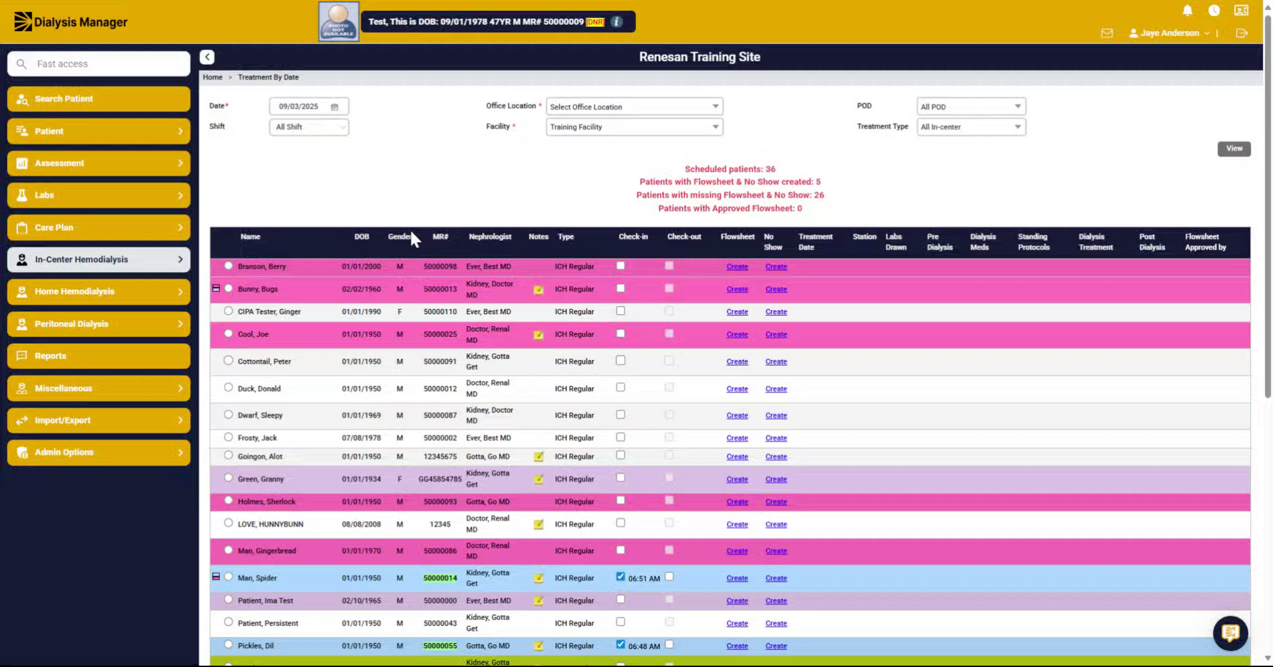Screen dimensions: 1273x667
Task: Tick Check-out box for Pickles, Dil
Action: pyautogui.click(x=669, y=644)
